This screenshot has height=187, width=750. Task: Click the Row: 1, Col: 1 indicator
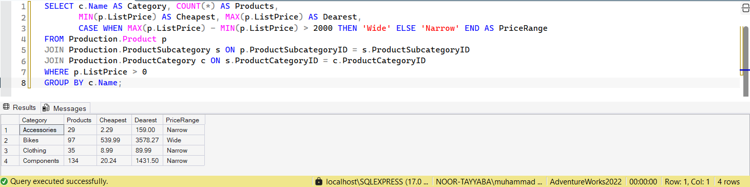(687, 181)
